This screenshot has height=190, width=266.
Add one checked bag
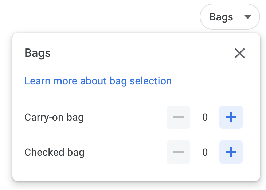[x=231, y=152]
